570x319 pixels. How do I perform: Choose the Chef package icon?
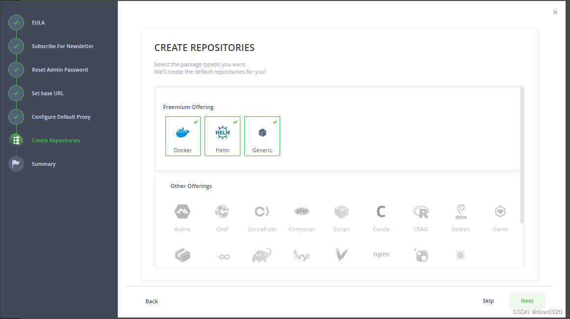click(222, 212)
